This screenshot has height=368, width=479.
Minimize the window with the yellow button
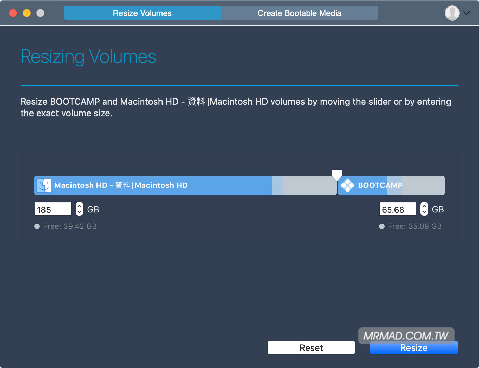coord(27,13)
